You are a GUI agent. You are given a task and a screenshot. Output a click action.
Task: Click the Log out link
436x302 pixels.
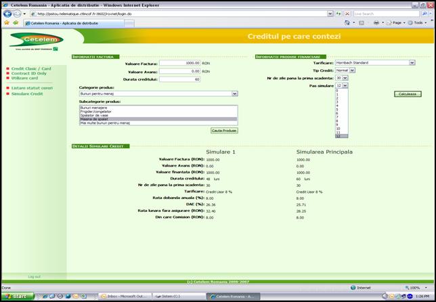[34, 276]
